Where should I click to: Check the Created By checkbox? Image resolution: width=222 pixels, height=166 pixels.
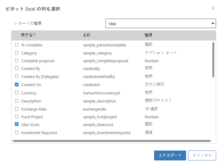tap(17, 68)
